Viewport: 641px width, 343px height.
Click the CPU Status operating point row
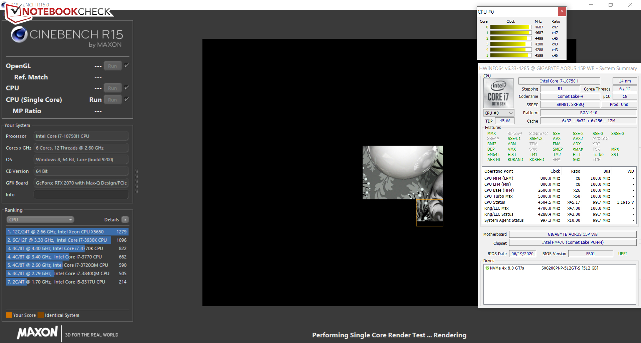pyautogui.click(x=559, y=202)
